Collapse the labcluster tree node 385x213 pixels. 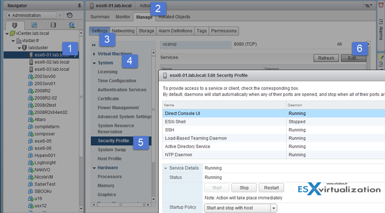point(19,48)
